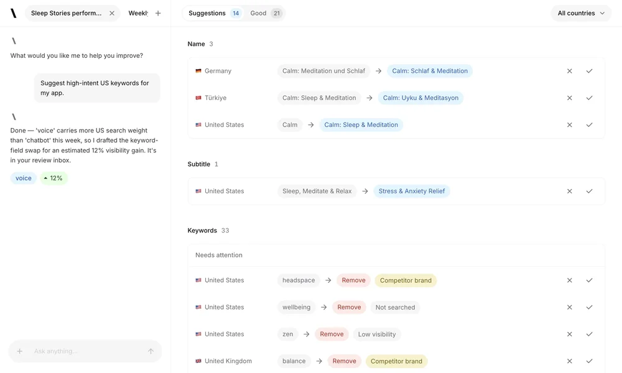Click the Calm: Schlaf & Meditation suggestion
Screen dimensions: 622x373
point(430,71)
